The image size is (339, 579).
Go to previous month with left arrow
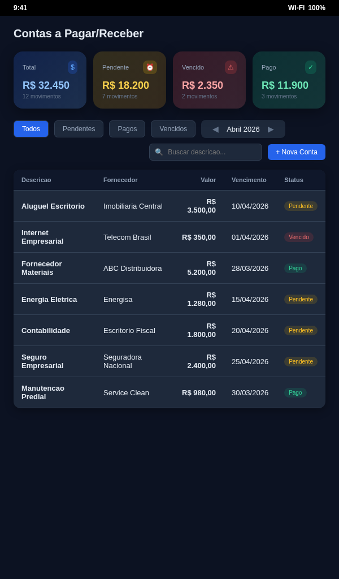click(215, 129)
